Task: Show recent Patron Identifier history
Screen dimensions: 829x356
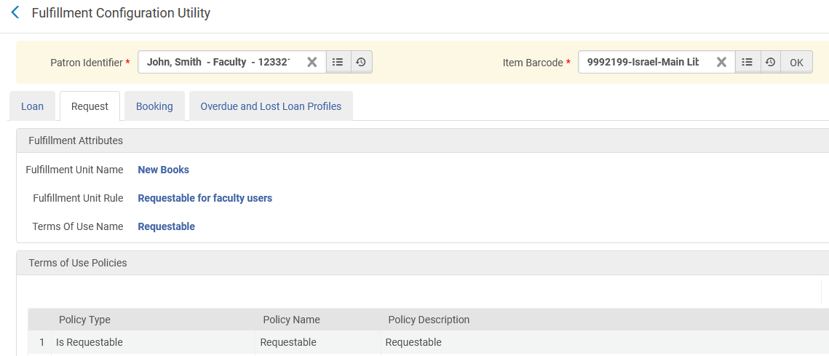Action: click(361, 63)
